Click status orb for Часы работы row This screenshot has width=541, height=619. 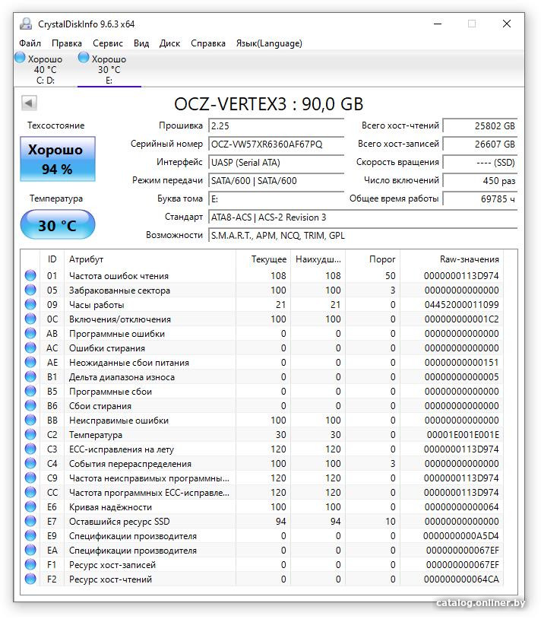point(30,304)
